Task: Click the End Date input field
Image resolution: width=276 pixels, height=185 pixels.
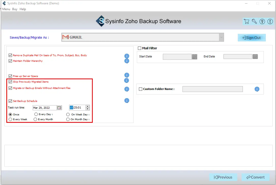Action: pyautogui.click(x=238, y=56)
